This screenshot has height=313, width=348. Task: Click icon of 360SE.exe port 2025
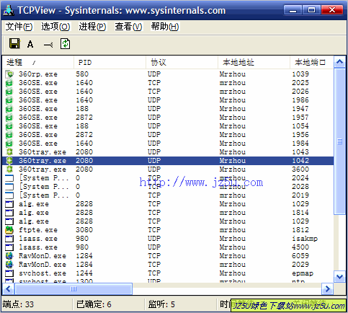[x=9, y=83]
